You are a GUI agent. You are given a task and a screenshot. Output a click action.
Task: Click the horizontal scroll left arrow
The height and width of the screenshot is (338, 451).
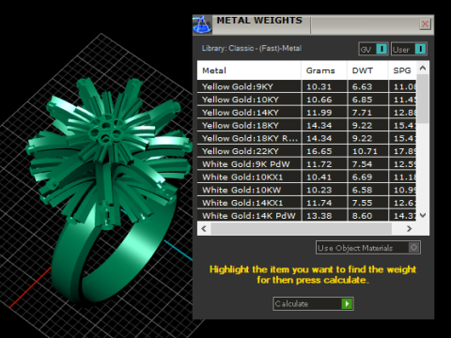204,229
